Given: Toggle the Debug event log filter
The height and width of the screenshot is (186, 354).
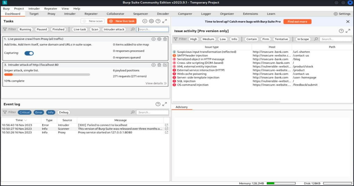Looking at the screenshot, I should 64,112.
